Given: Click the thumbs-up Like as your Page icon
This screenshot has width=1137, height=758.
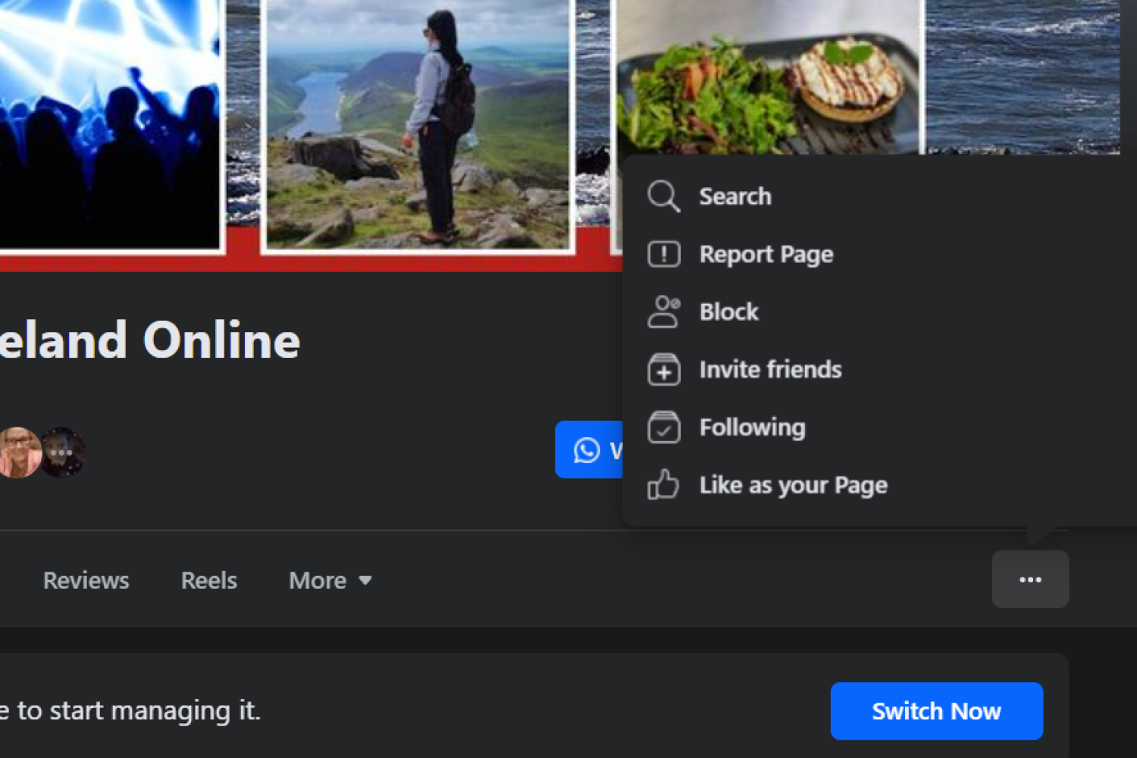Looking at the screenshot, I should (663, 485).
